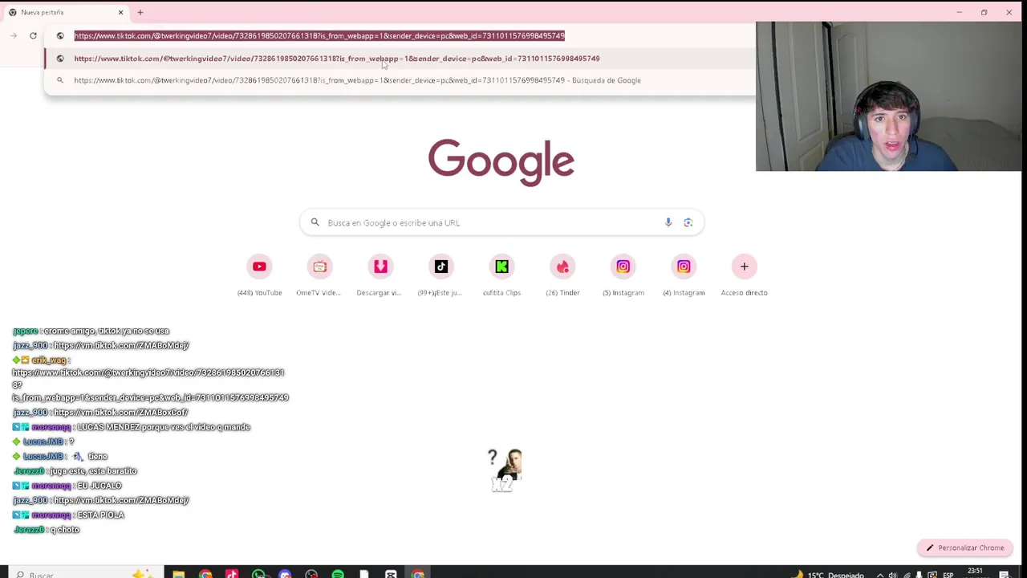The height and width of the screenshot is (578, 1027).
Task: Open WhatsApp from the taskbar
Action: click(x=258, y=574)
